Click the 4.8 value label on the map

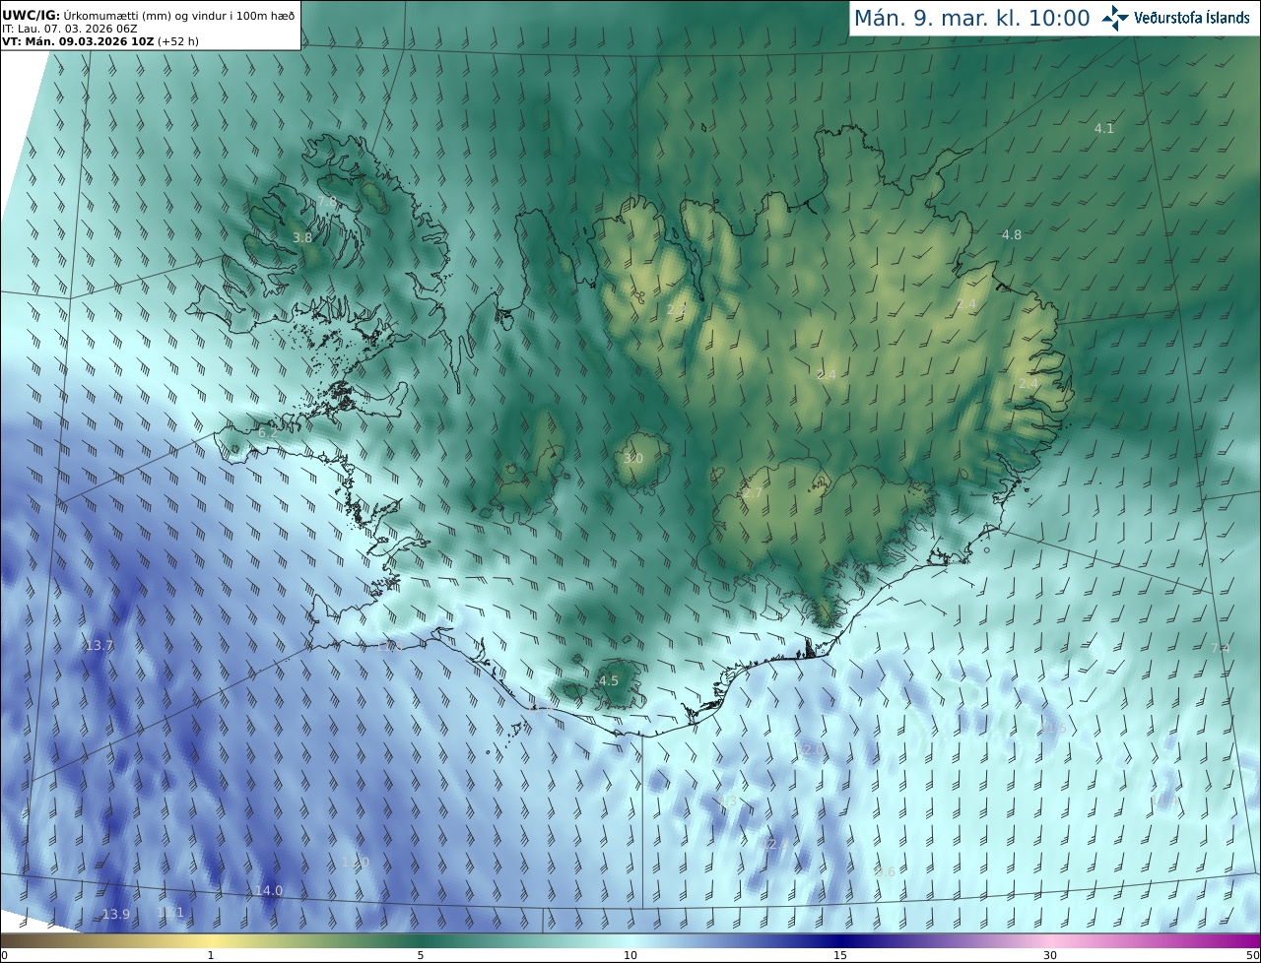(x=1012, y=235)
